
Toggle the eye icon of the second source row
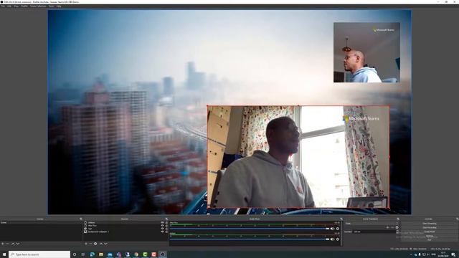(x=162, y=226)
